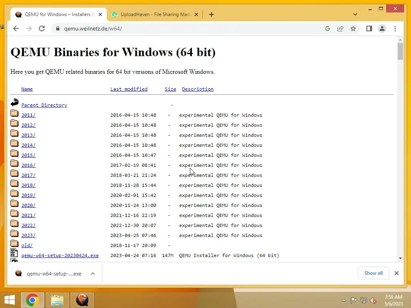This screenshot has height=308, width=411.
Task: Open the old/ folder link
Action: [27, 245]
